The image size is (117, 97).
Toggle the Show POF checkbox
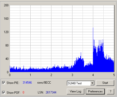click(4, 92)
